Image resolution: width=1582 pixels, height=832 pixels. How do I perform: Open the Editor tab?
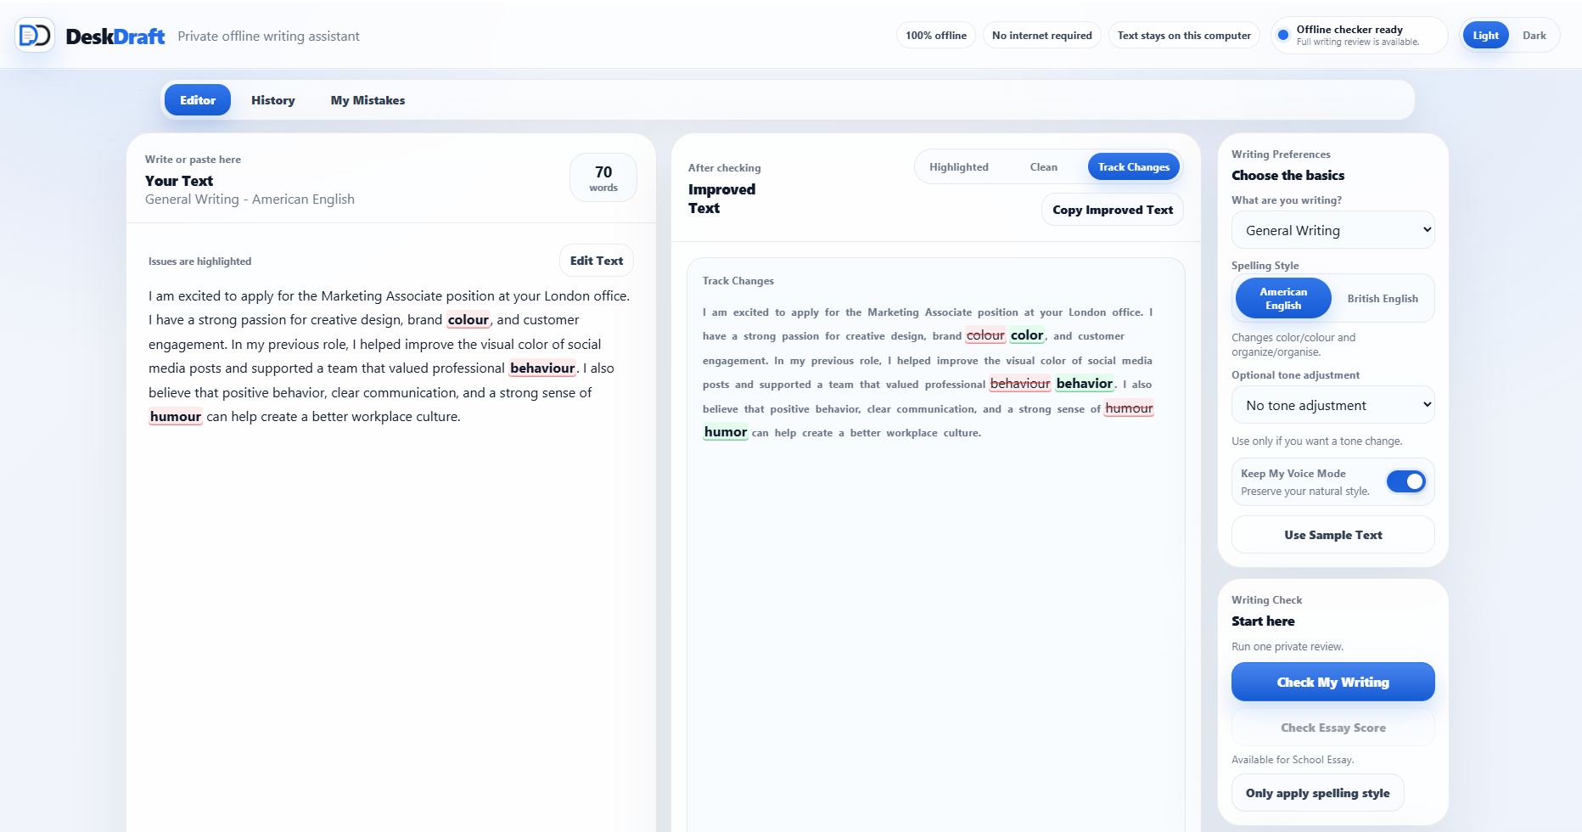pyautogui.click(x=198, y=100)
